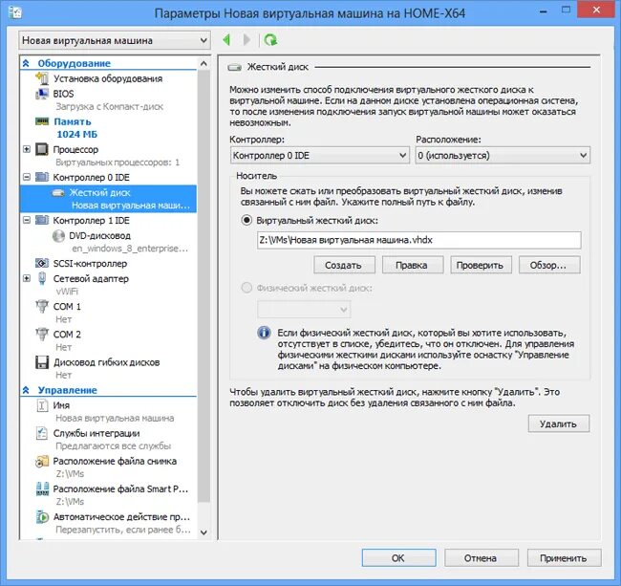Click the Создать button
621x586 pixels.
click(344, 265)
